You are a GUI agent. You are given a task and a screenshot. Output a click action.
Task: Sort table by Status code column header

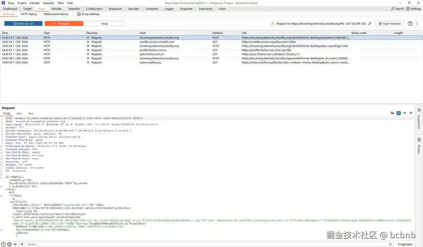[x=359, y=33]
